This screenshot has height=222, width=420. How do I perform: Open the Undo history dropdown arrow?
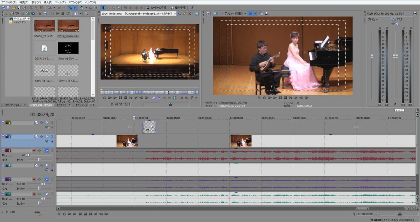[54, 8]
